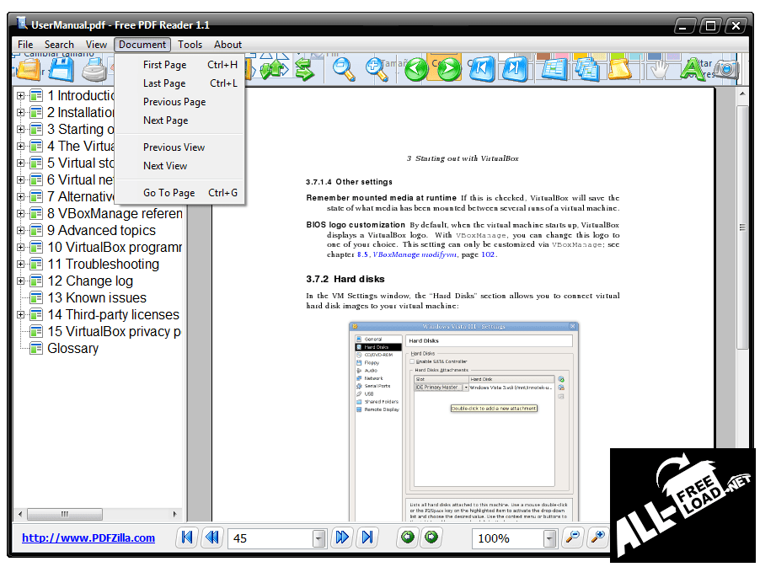This screenshot has height=567, width=760.
Task: Click zoom in magnifier at bottom right
Action: [597, 538]
